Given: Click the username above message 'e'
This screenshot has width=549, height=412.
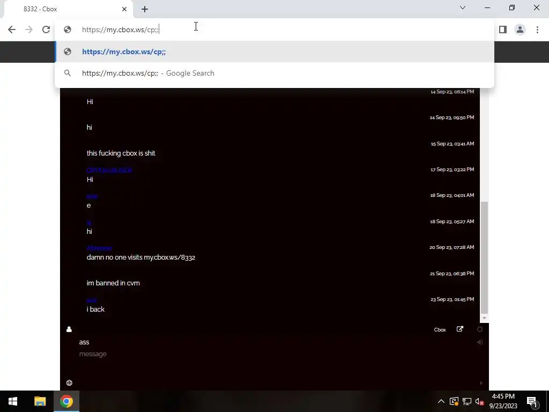Looking at the screenshot, I should click(x=92, y=196).
